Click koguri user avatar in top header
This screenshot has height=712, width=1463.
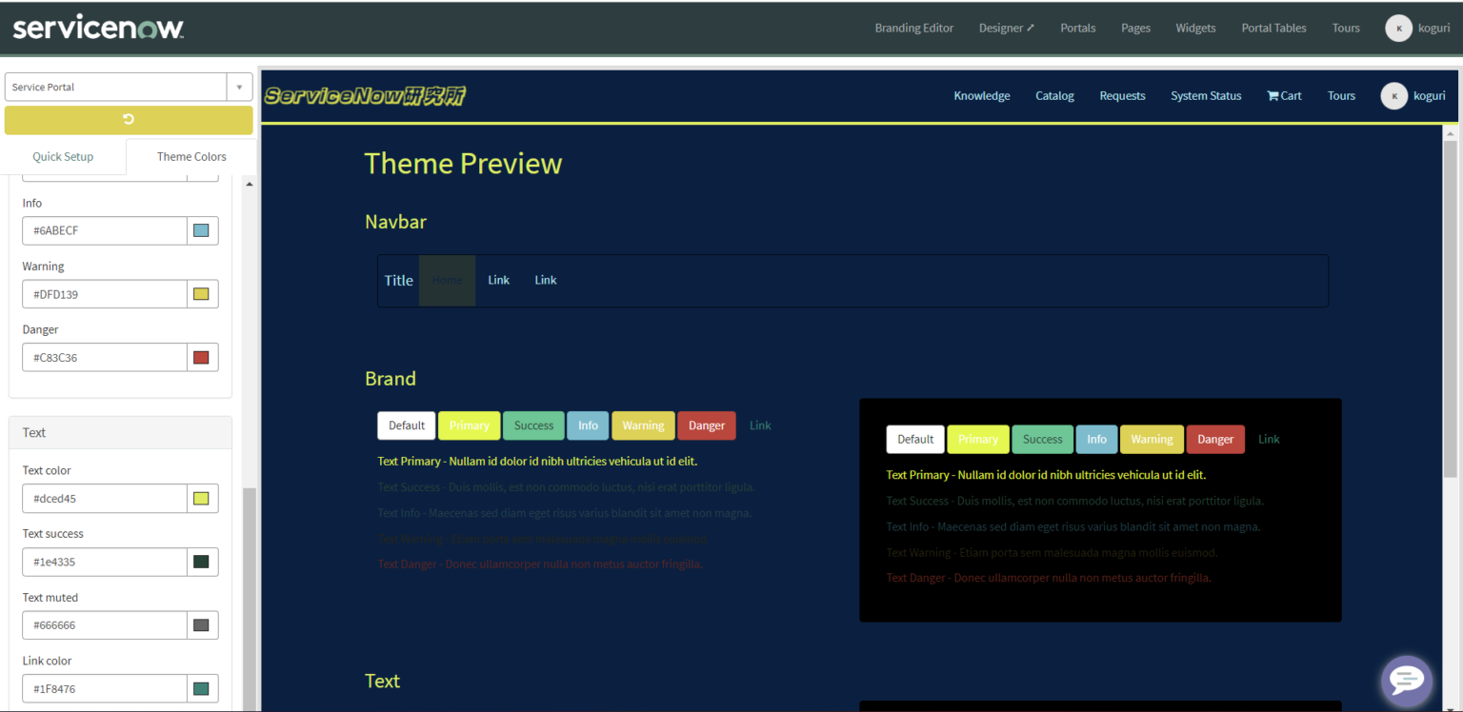[x=1397, y=28]
